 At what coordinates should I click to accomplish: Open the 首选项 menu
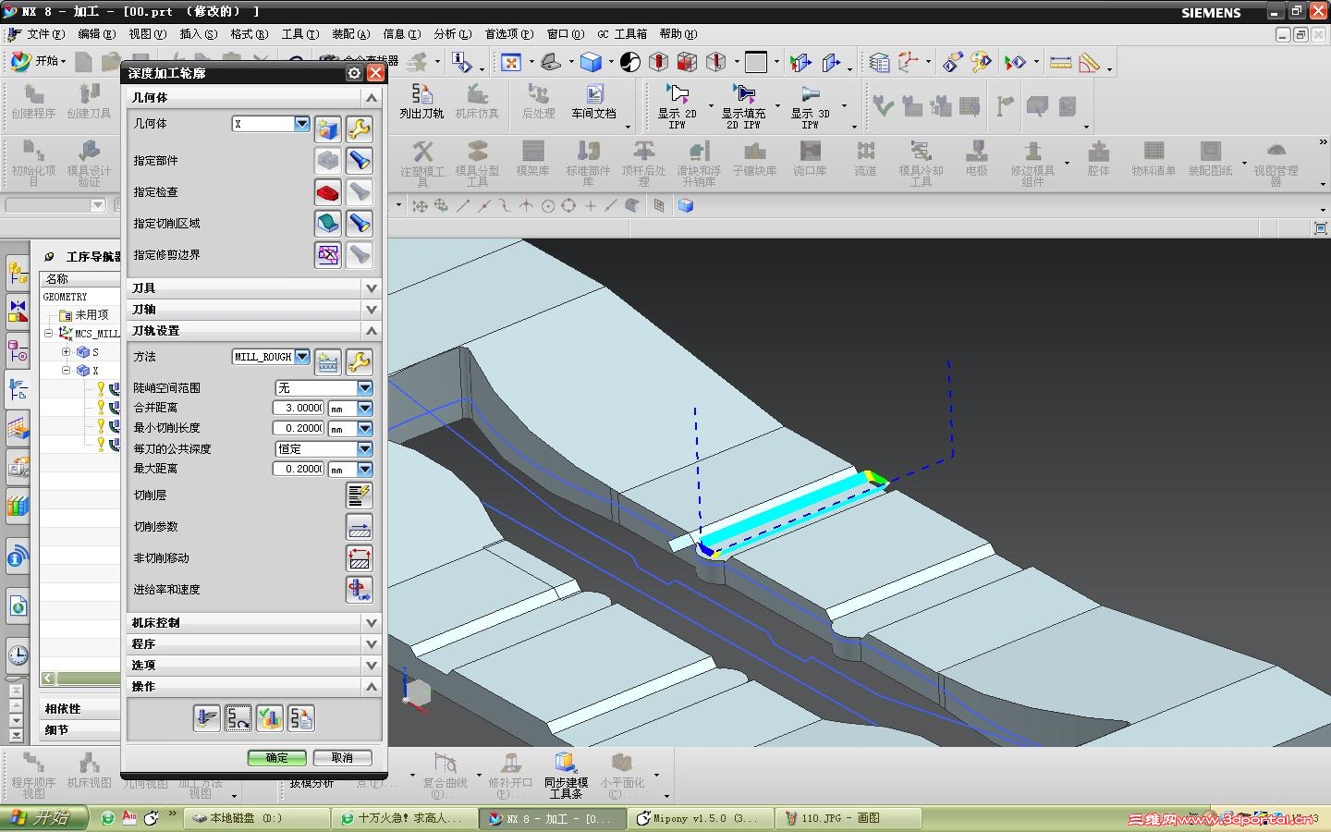508,34
